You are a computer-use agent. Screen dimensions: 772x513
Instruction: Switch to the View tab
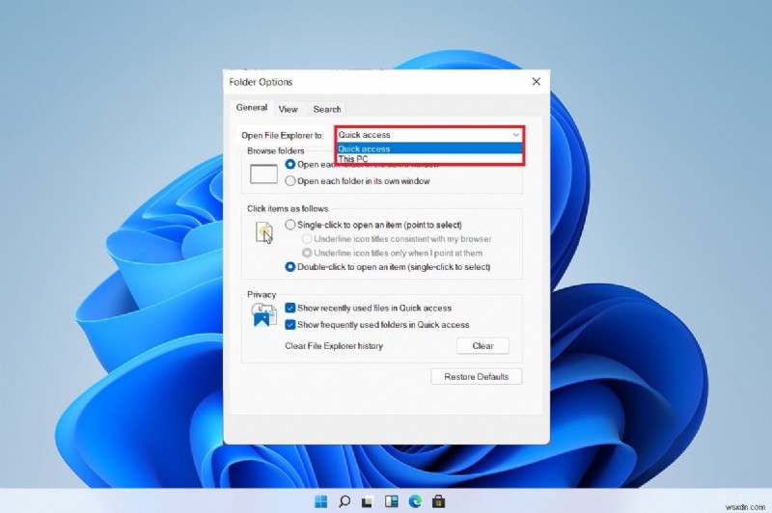point(288,109)
